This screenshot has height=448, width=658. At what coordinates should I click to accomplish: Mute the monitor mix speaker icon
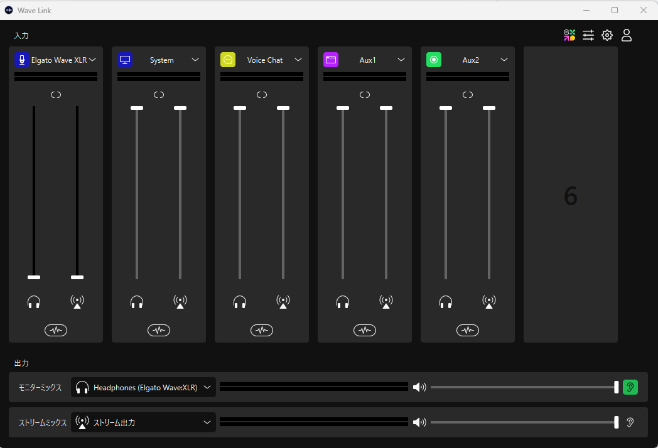[419, 387]
